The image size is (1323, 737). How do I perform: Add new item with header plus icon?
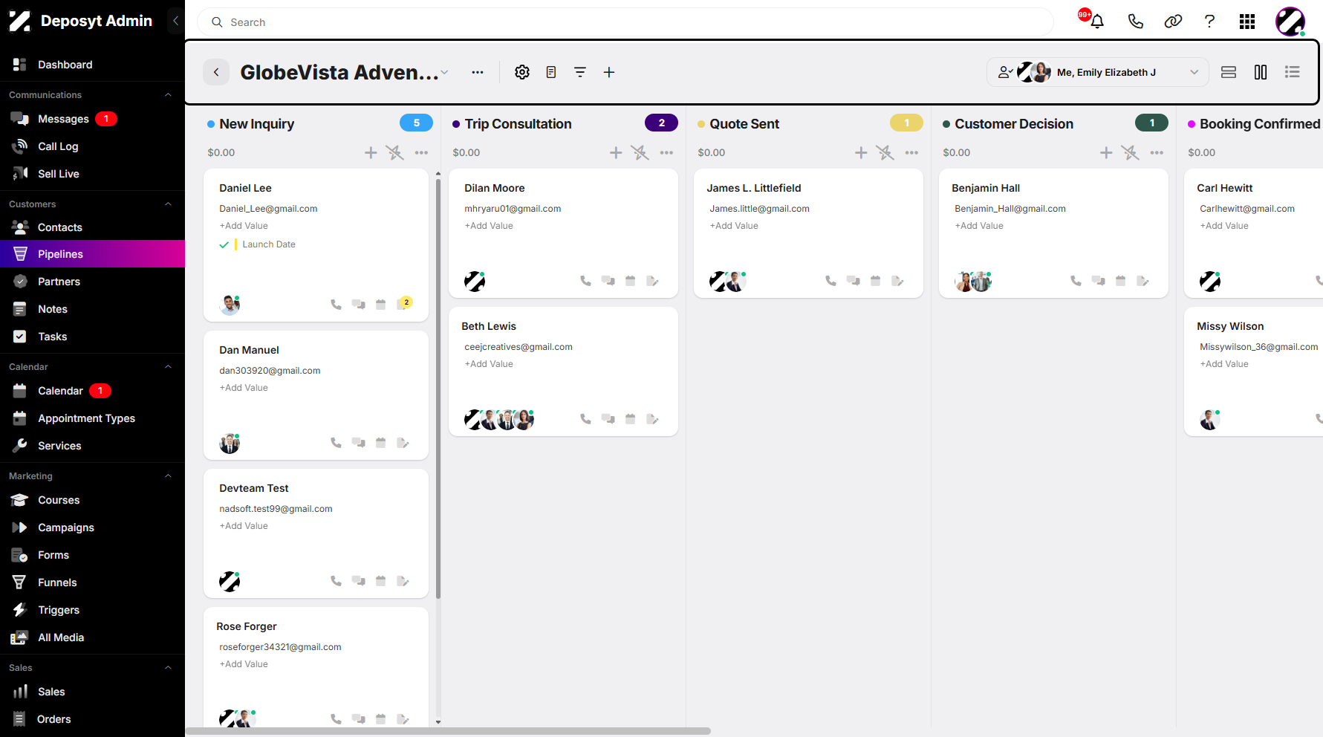point(609,72)
